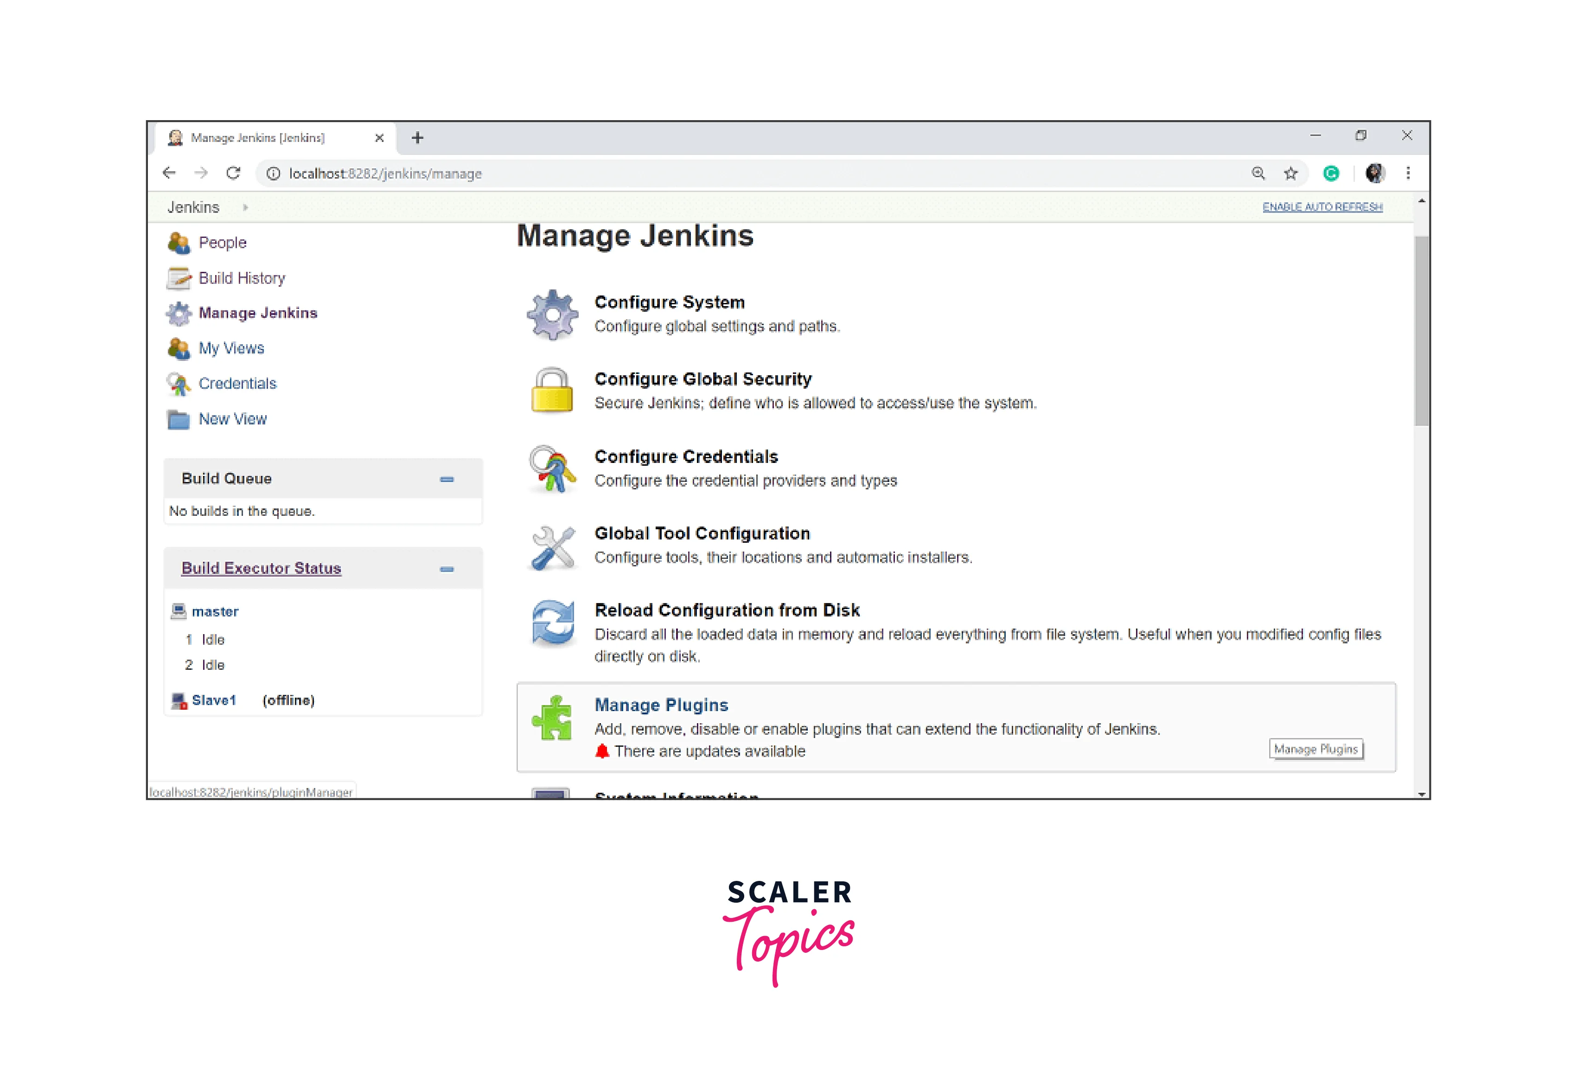Click the Global Tool Configuration wrench icon
This screenshot has height=1072, width=1577.
pyautogui.click(x=552, y=546)
